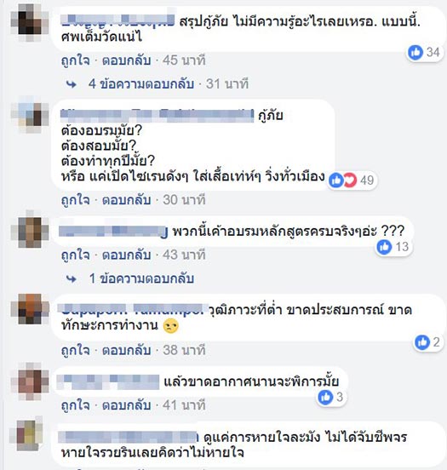
Task: Expand the 4 ข้อความตอบกลับ replies thread
Action: tap(140, 84)
